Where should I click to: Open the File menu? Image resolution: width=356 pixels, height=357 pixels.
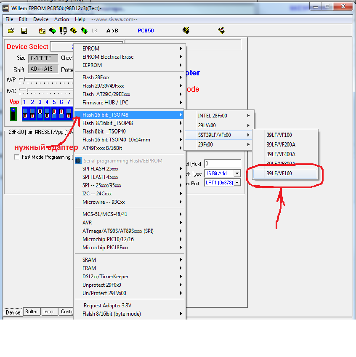tap(9, 19)
